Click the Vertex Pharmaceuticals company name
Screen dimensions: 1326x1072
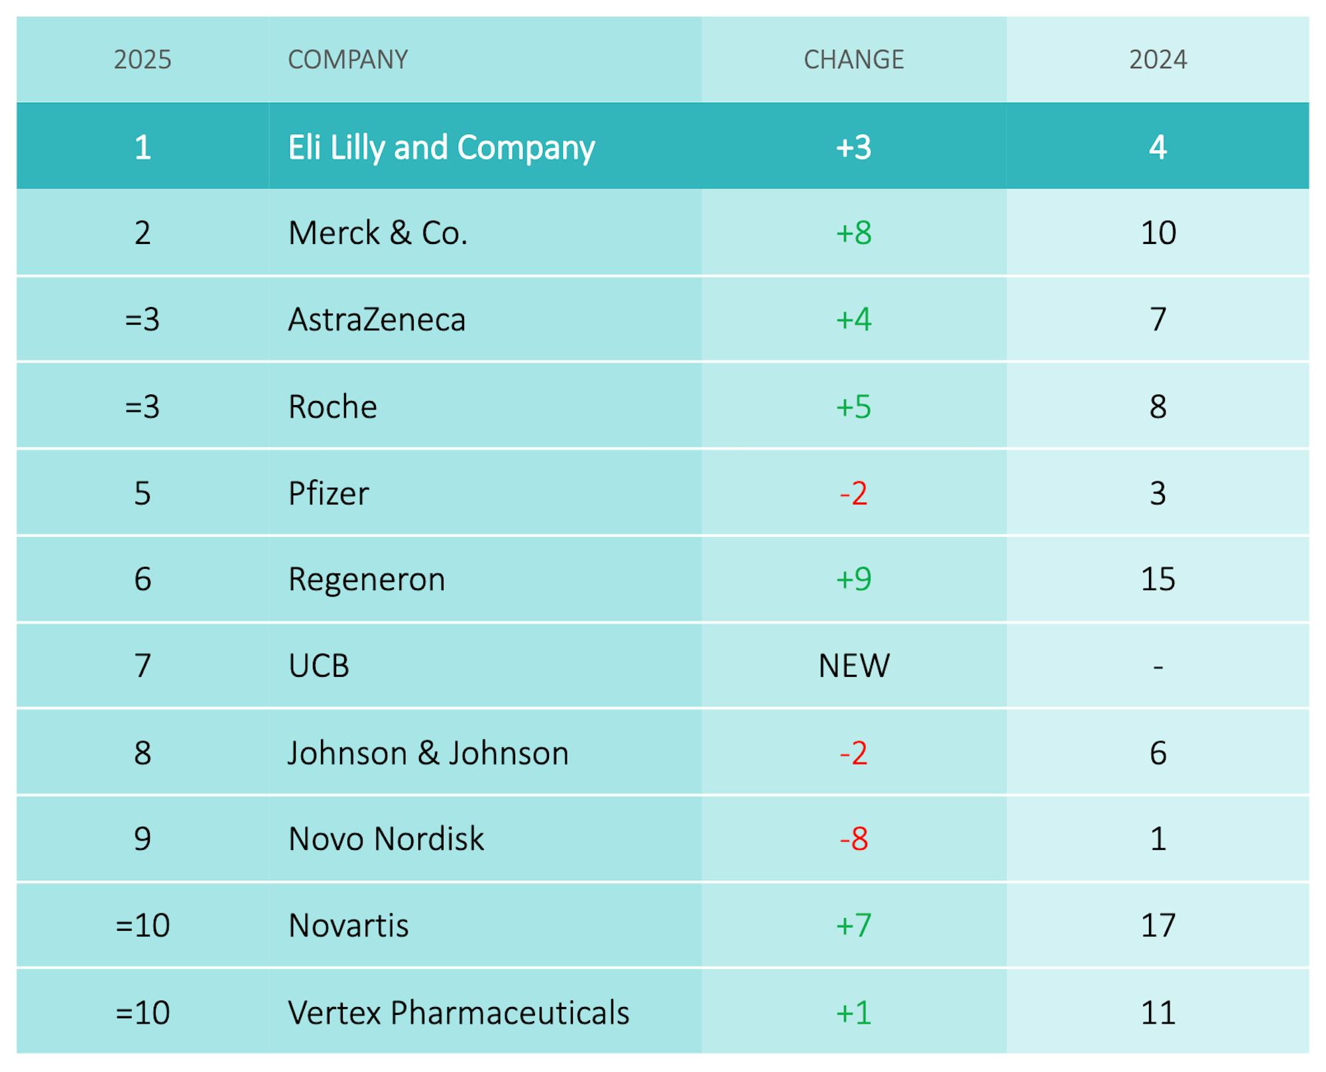458,1013
